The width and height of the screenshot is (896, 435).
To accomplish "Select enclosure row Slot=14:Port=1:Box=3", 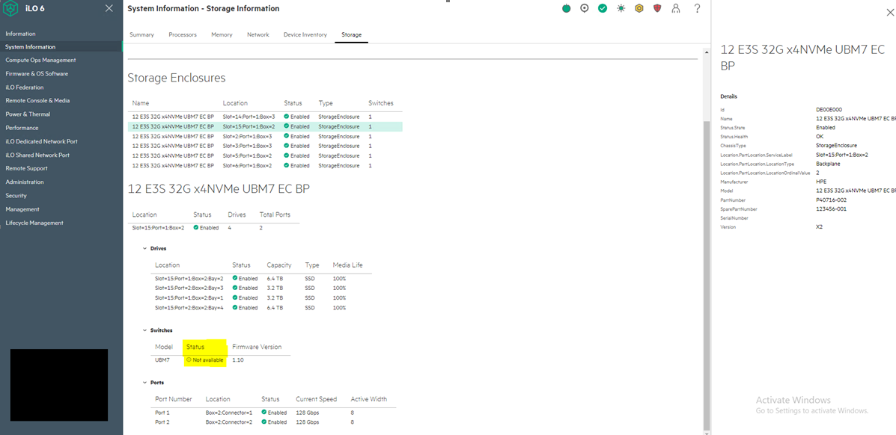I will (265, 117).
